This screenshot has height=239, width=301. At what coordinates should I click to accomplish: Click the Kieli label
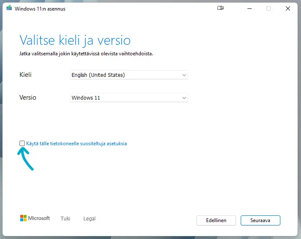click(26, 75)
